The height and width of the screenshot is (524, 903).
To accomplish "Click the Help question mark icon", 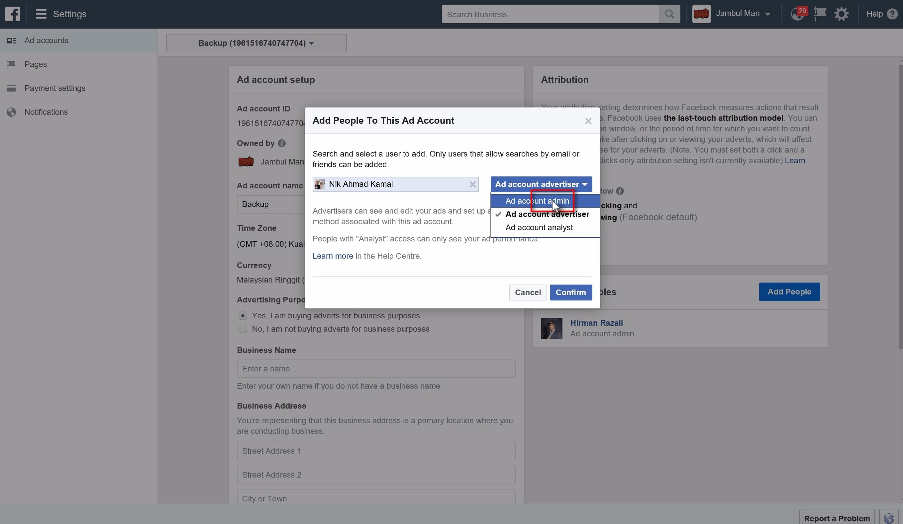I will [892, 14].
